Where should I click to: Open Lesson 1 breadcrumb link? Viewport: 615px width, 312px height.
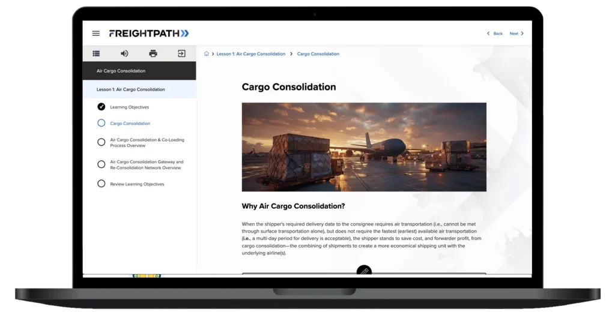pos(251,54)
